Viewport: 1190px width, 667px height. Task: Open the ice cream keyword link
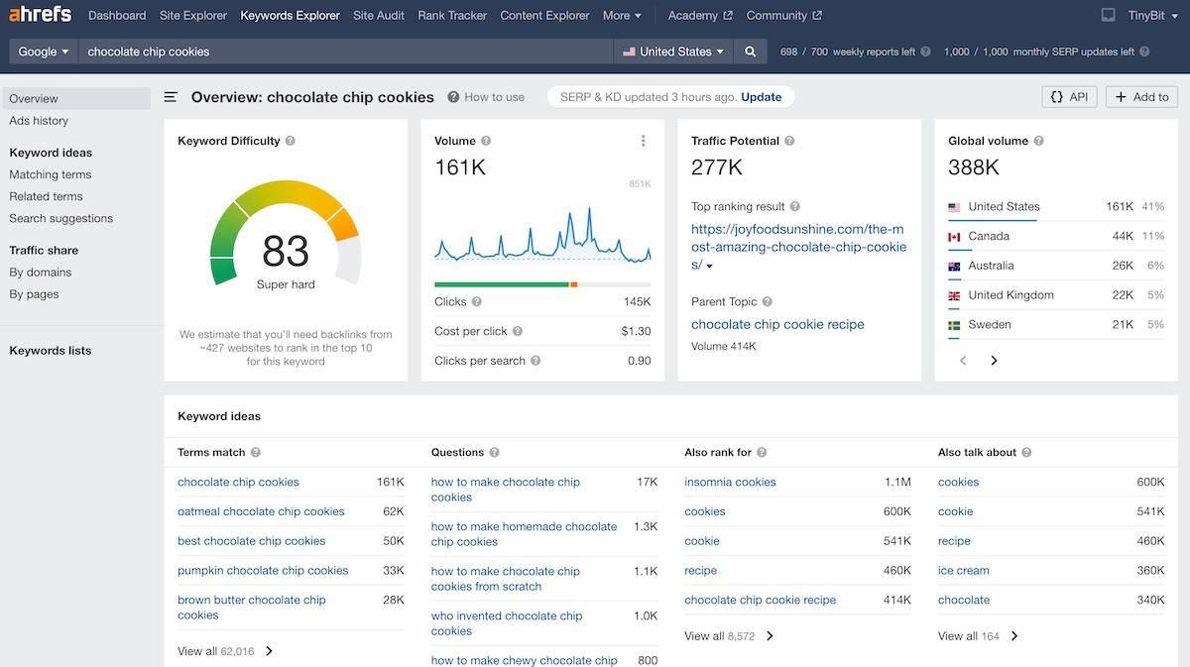click(x=963, y=571)
